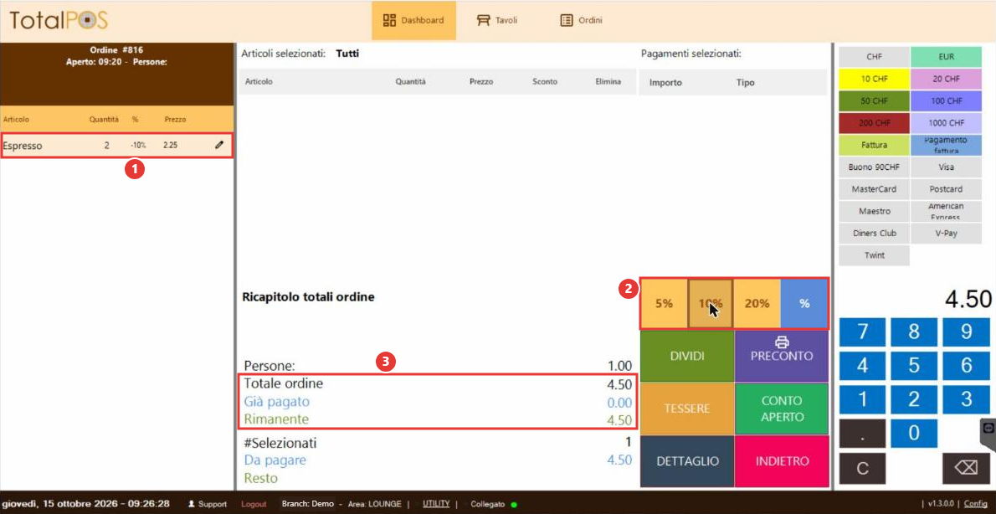The height and width of the screenshot is (514, 996).
Task: Select EUR currency payment
Action: click(x=947, y=57)
